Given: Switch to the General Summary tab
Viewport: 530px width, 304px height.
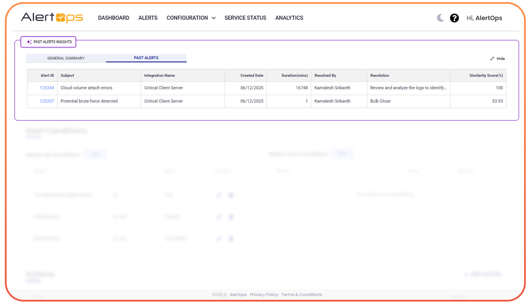Looking at the screenshot, I should (x=66, y=58).
